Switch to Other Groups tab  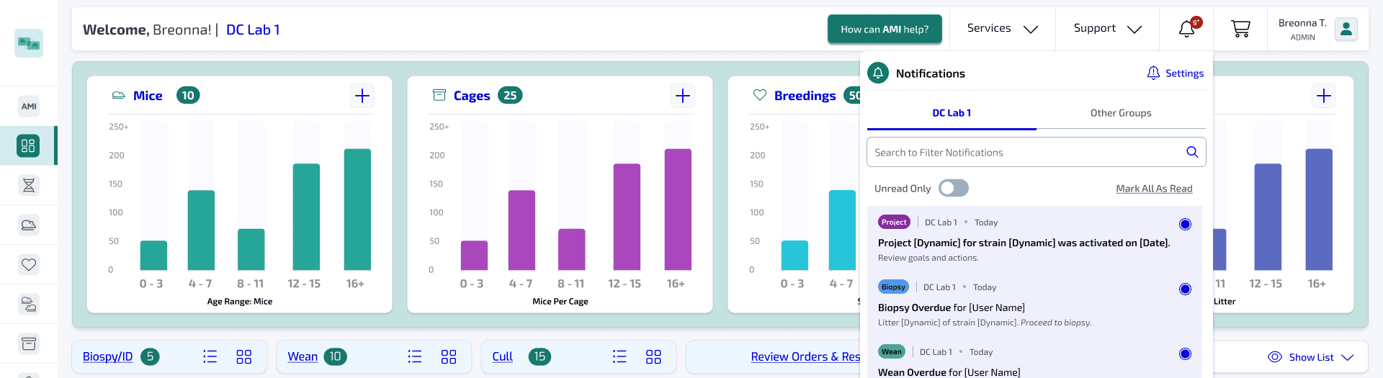[1120, 113]
